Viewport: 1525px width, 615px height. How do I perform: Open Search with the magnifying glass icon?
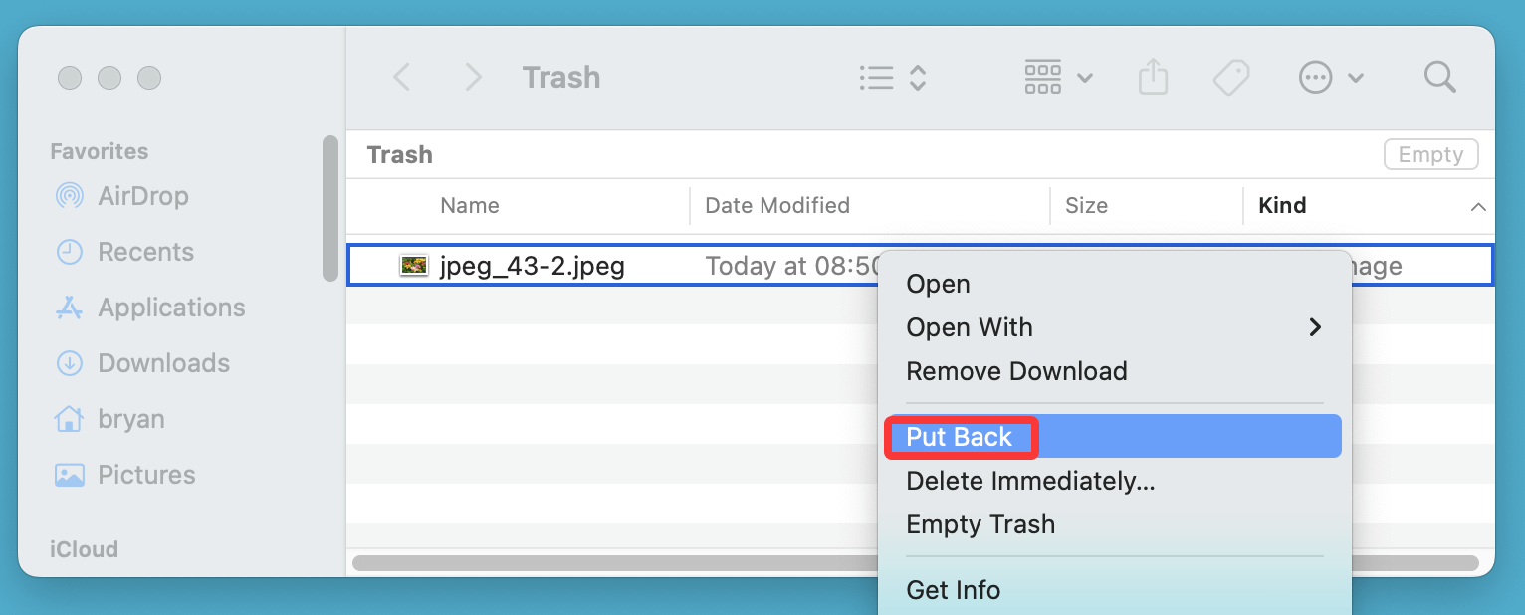click(1439, 77)
